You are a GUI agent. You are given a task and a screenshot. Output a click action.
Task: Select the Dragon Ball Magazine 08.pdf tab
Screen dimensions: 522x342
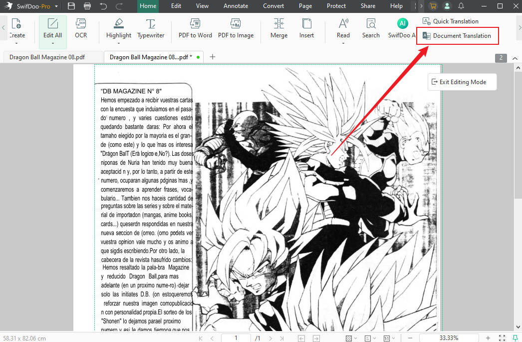[x=48, y=57]
